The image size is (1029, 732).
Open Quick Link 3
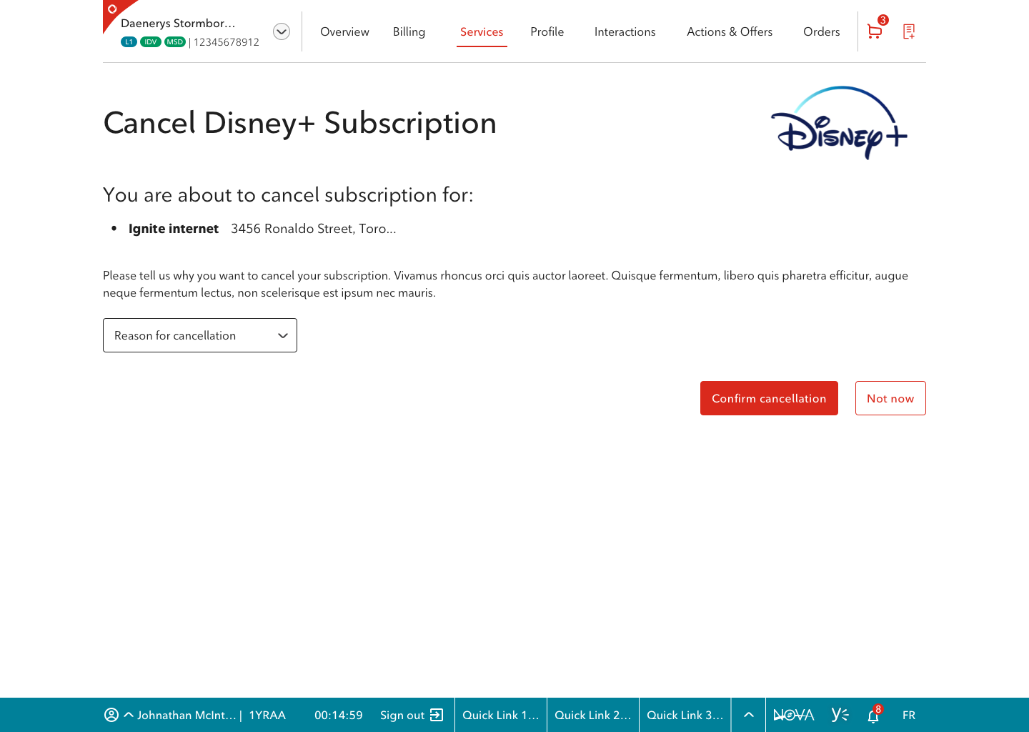[685, 715]
